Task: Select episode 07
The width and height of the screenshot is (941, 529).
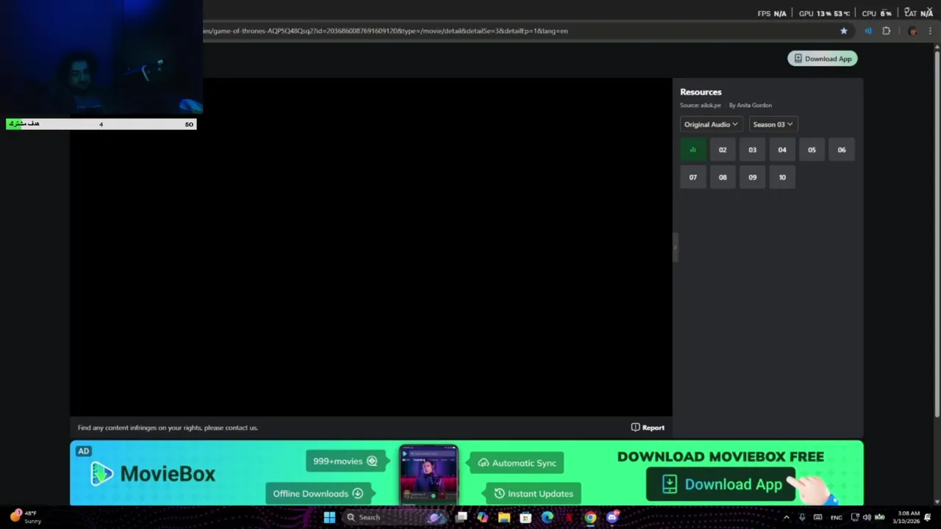Action: point(693,177)
